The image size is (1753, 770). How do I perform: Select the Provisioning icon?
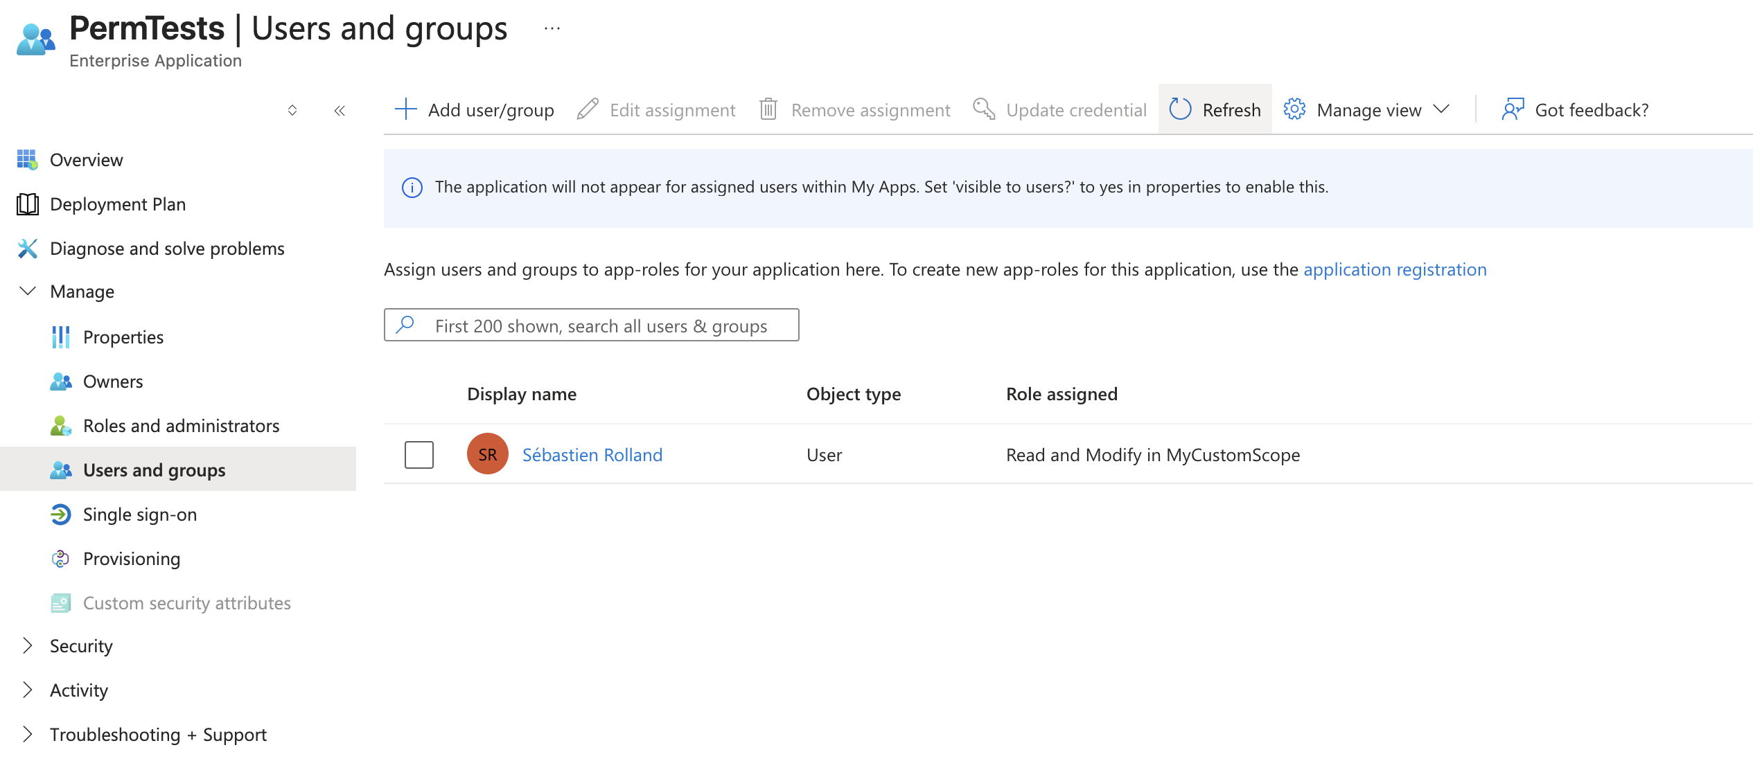[x=60, y=559]
